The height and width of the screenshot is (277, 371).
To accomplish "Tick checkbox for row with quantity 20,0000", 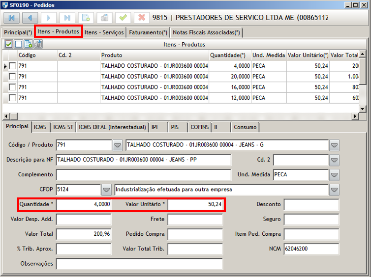I will (x=12, y=77).
